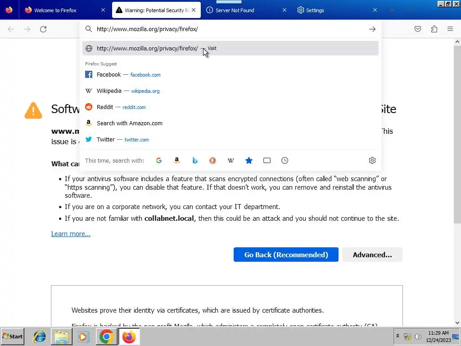Click the taskbar clock showing 11:29 AM
The width and height of the screenshot is (461, 346).
[438, 337]
